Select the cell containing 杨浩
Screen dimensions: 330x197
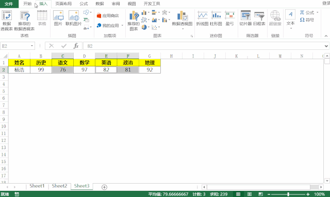(19, 70)
